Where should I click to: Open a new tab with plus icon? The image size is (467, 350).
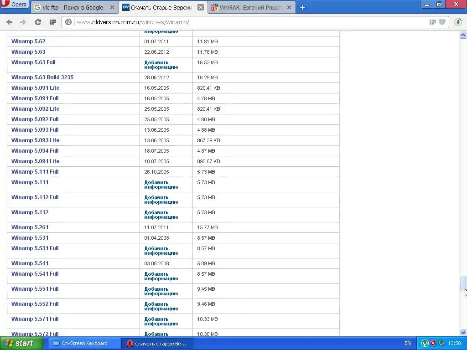click(x=302, y=7)
